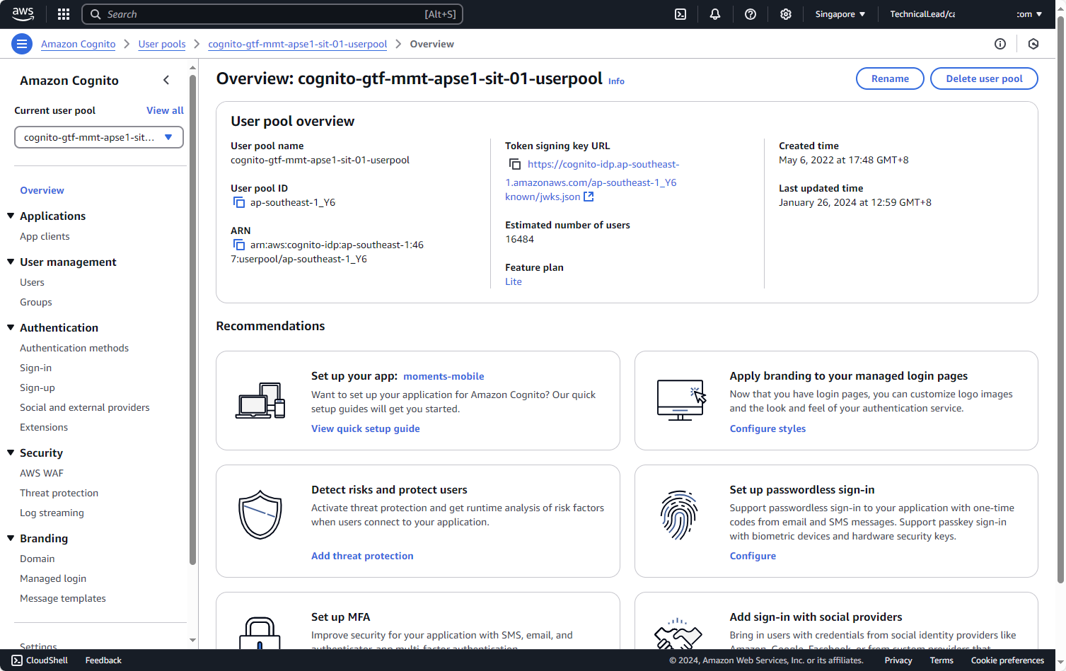Open the help question mark menu
The image size is (1066, 671).
coord(751,14)
